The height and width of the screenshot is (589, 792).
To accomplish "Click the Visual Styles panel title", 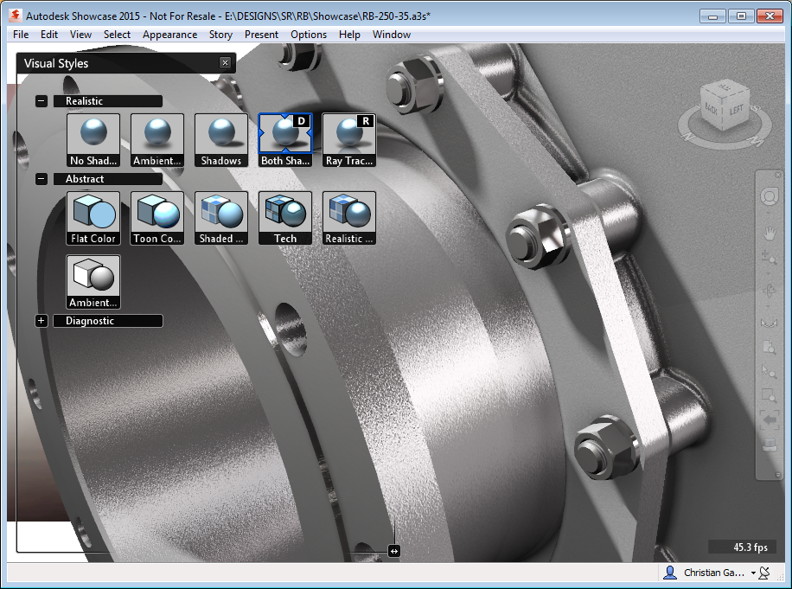I will pyautogui.click(x=56, y=63).
